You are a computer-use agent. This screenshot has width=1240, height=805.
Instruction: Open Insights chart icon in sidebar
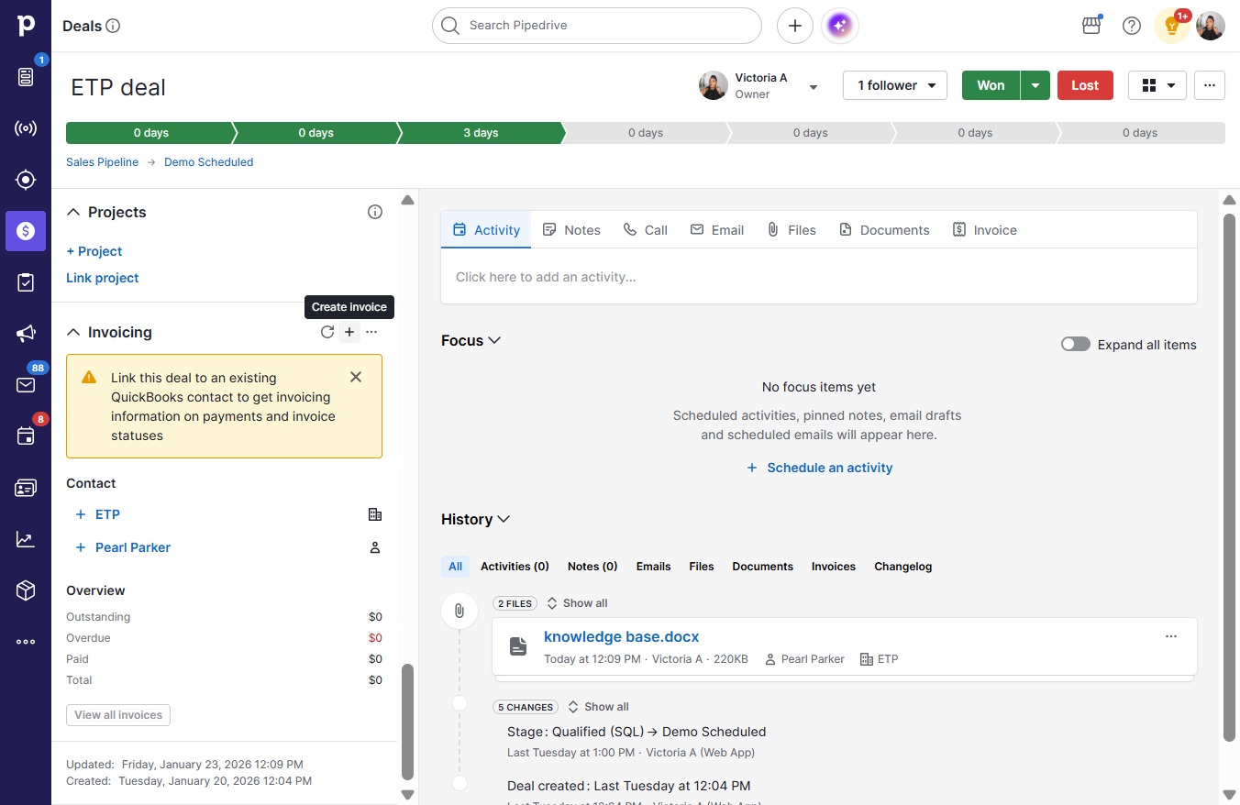[26, 539]
